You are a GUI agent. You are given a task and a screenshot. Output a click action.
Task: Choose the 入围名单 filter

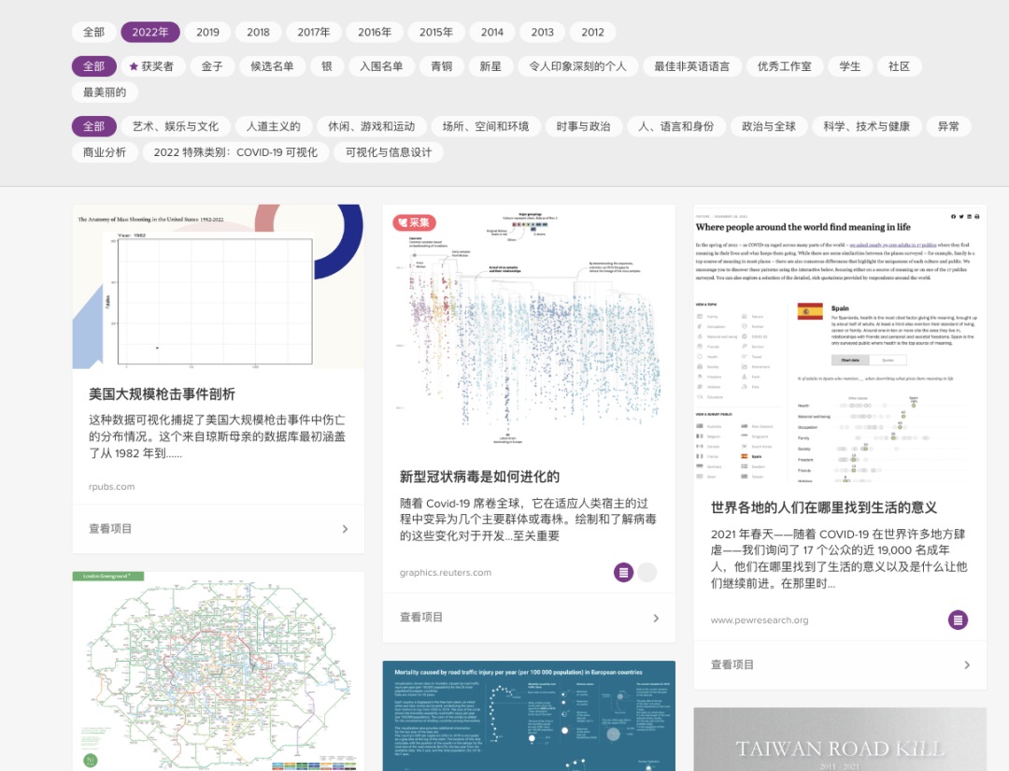381,66
